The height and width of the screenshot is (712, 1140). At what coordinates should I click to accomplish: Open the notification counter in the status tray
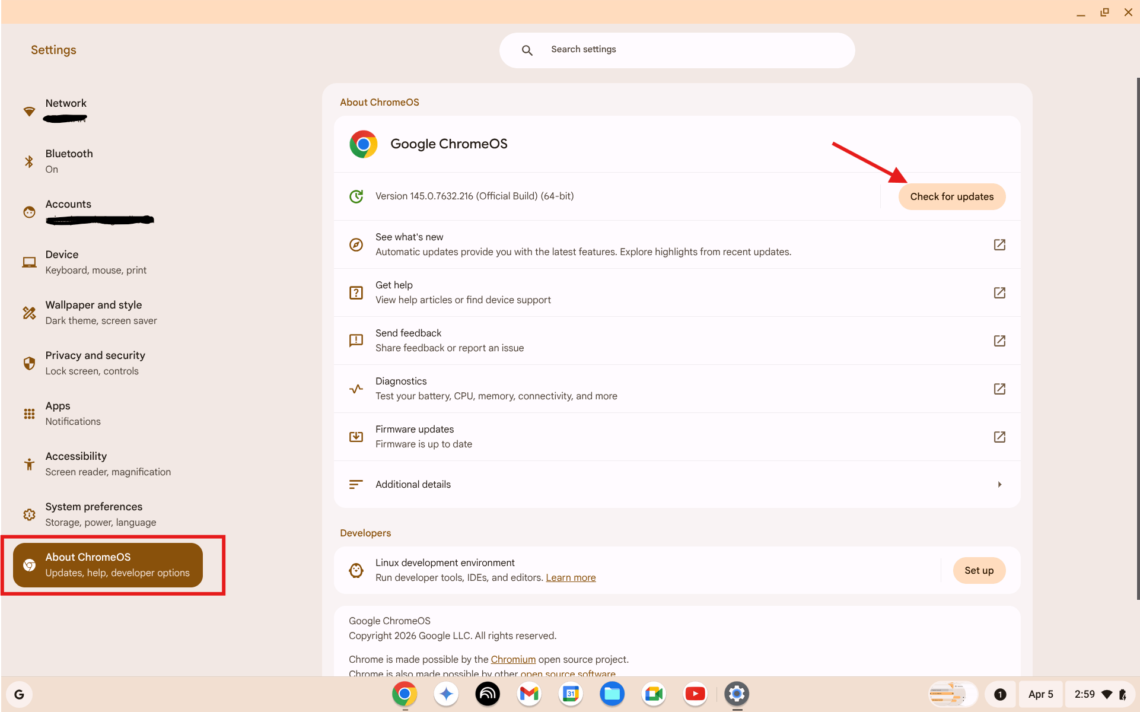tap(1000, 694)
